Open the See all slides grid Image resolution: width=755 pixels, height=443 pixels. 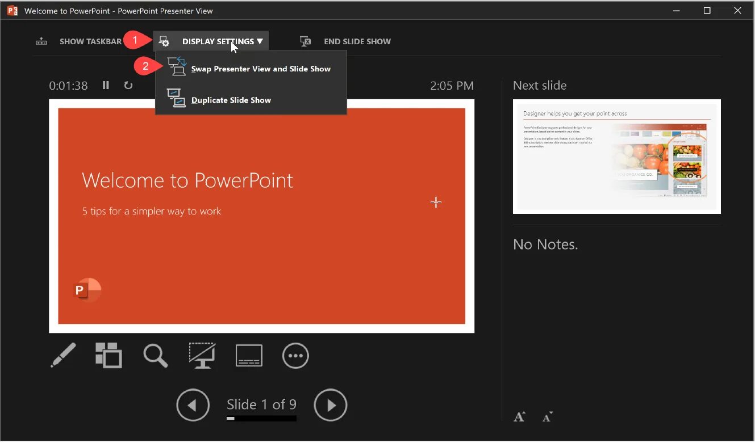pos(109,355)
